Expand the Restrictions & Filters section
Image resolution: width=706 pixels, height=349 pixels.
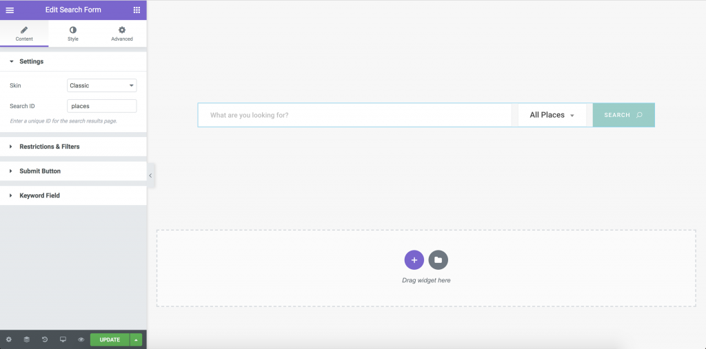[x=73, y=147]
